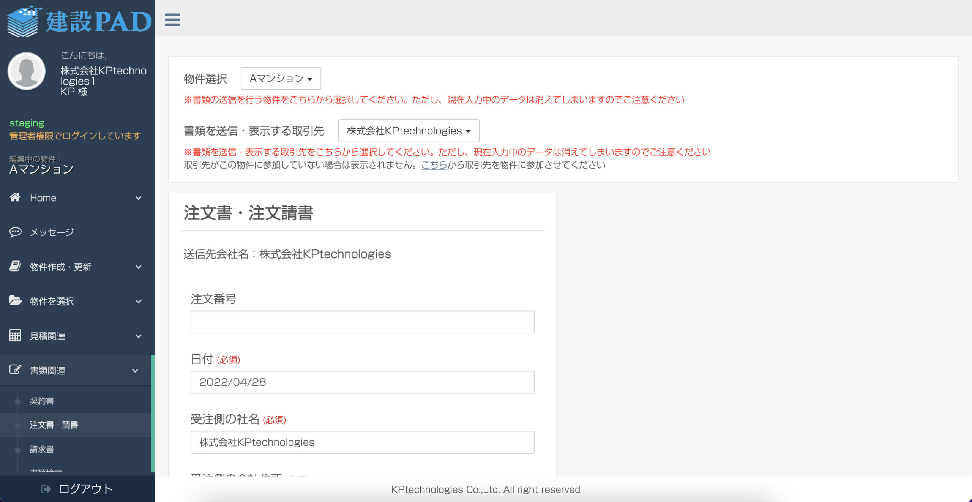The height and width of the screenshot is (502, 972).
Task: Click the 書類関連 edit icon
Action: (15, 370)
